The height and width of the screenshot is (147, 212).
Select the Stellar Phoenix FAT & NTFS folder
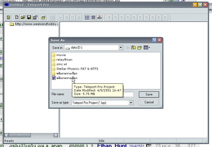pyautogui.click(x=77, y=69)
